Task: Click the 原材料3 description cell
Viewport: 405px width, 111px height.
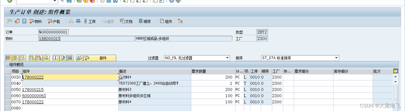Action: coord(155,90)
